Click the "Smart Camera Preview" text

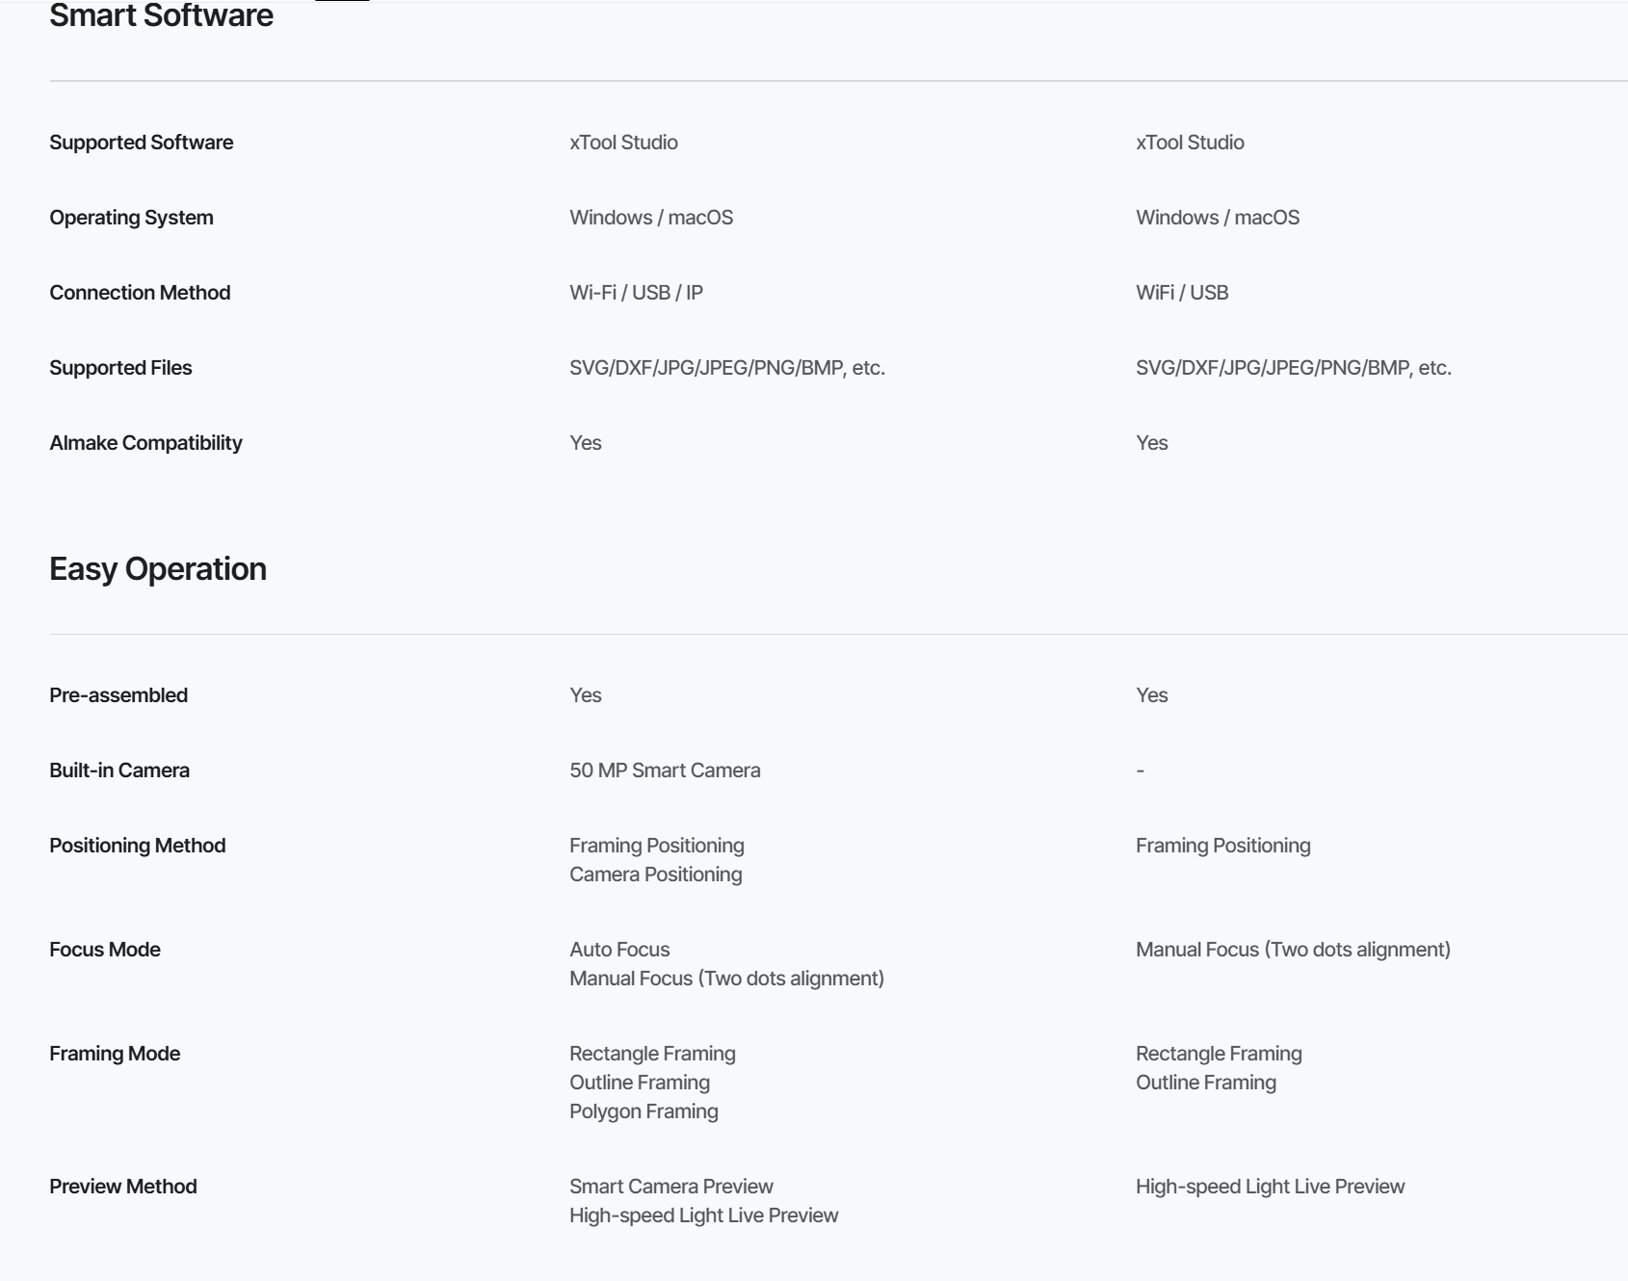point(670,1187)
